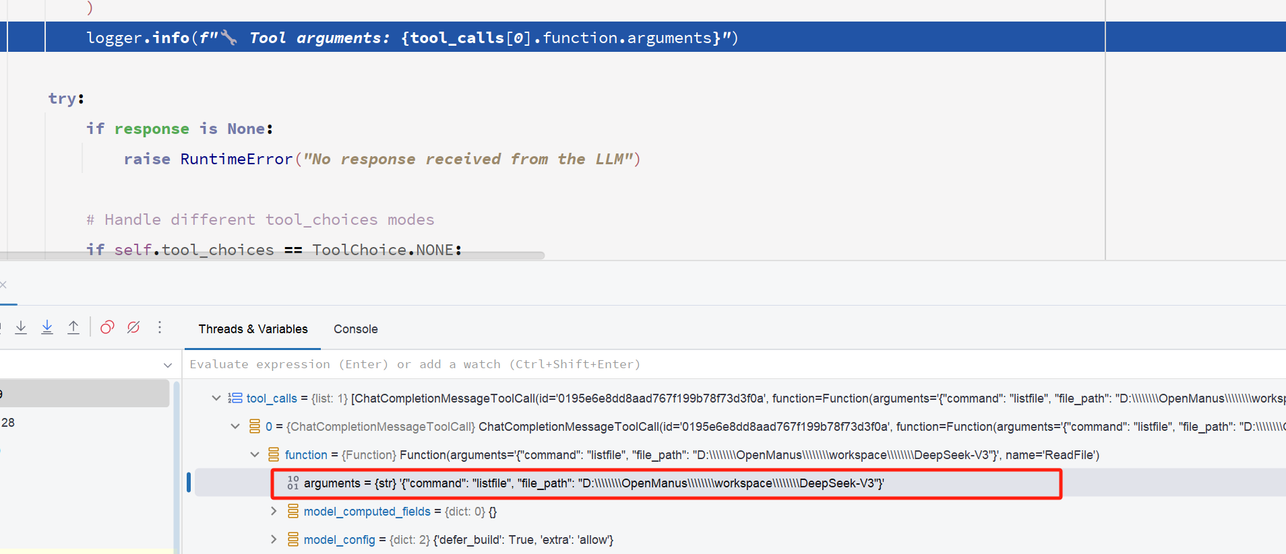Switch to the Console tab
The image size is (1286, 554).
coord(356,329)
